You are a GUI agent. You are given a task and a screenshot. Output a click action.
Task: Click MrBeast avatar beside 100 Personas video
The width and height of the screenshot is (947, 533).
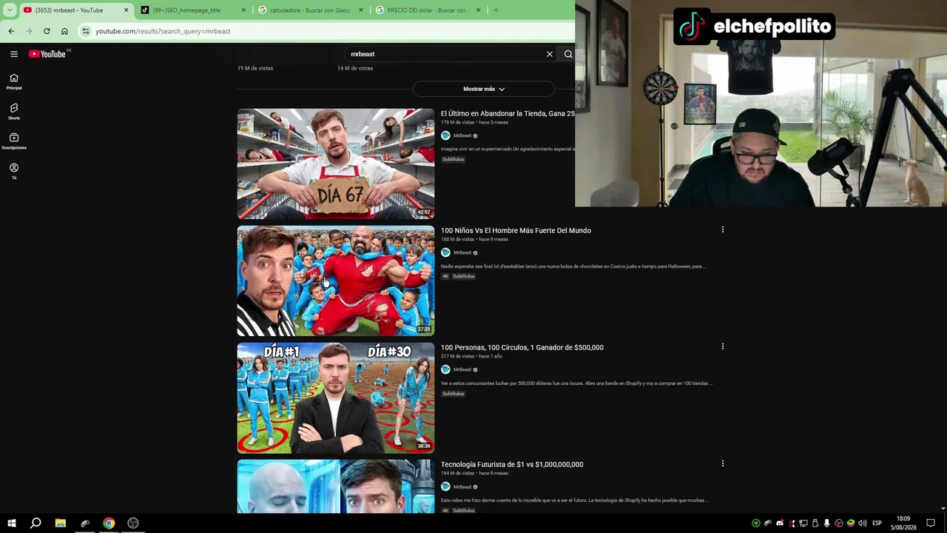[x=445, y=369]
